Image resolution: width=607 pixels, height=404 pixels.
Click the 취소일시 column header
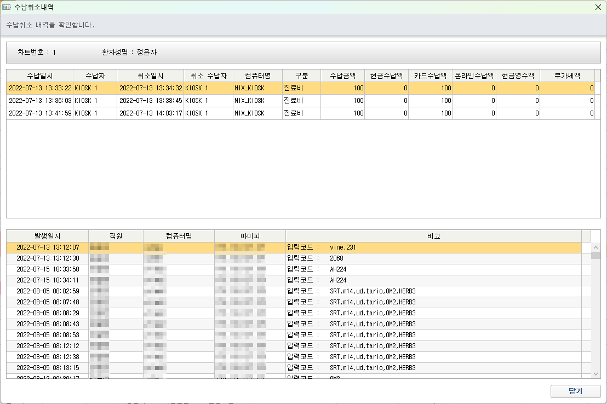(150, 76)
